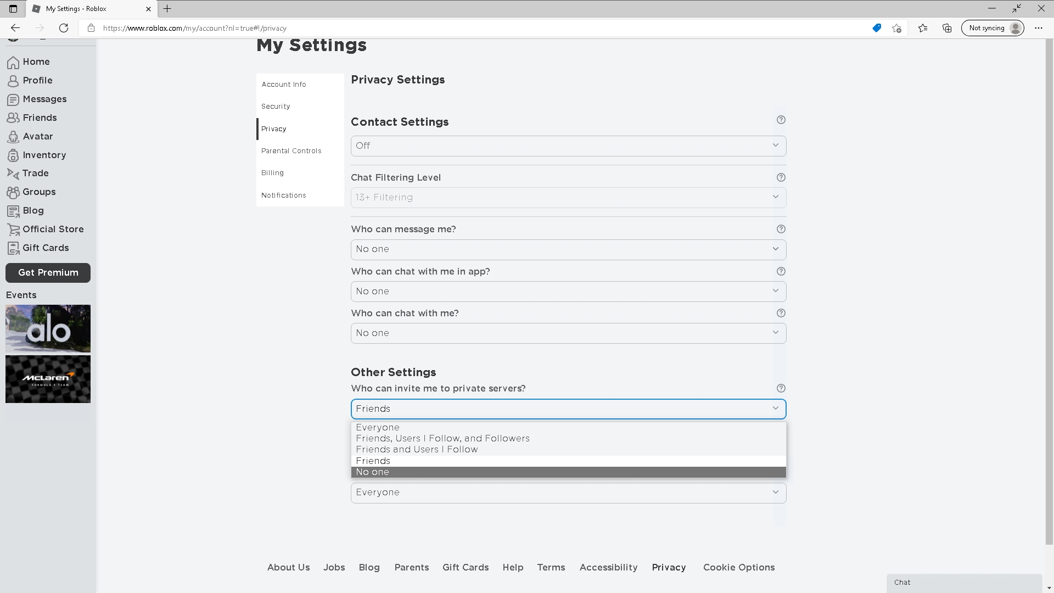Image resolution: width=1054 pixels, height=593 pixels.
Task: Go back with the browser back arrow
Action: click(x=15, y=28)
